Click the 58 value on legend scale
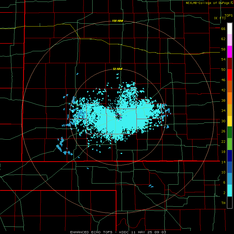This screenshot has width=234, height=234. 223,49
